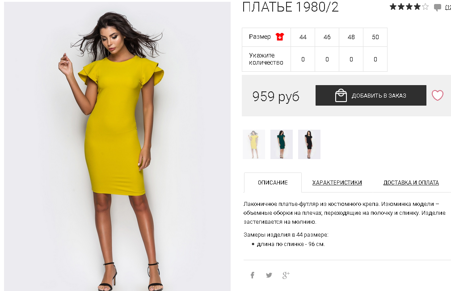This screenshot has width=451, height=291.
Task: Click the ДОБАВИТЬ В ЗАКАЗ button
Action: coord(371,95)
